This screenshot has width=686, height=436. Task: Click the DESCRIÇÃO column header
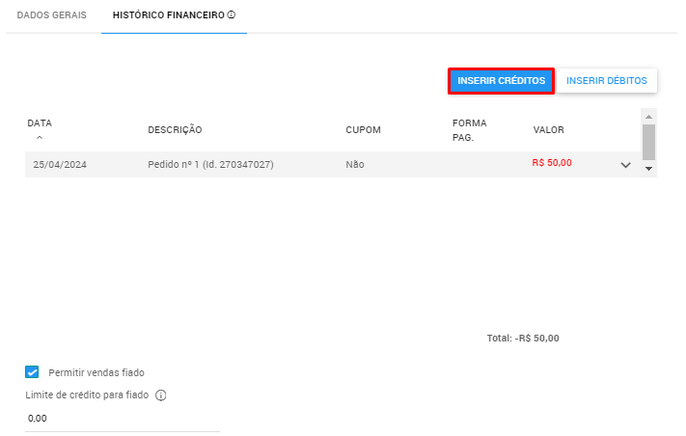pos(175,130)
